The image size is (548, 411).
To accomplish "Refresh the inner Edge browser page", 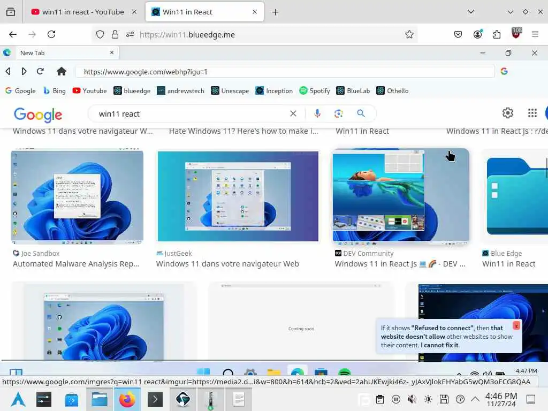I will 40,71.
